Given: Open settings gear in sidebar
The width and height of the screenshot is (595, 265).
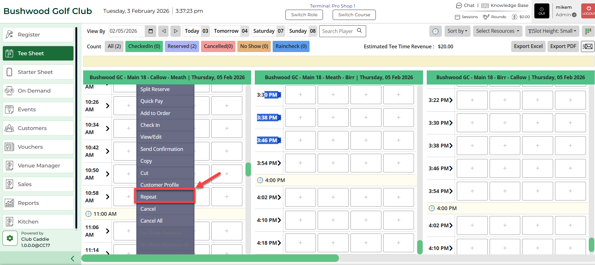Looking at the screenshot, I should click(10, 238).
